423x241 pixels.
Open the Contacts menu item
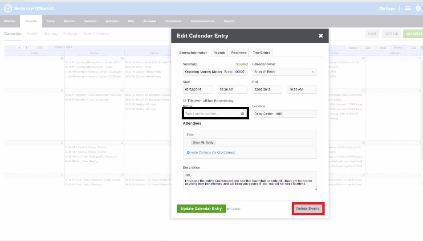(90, 21)
